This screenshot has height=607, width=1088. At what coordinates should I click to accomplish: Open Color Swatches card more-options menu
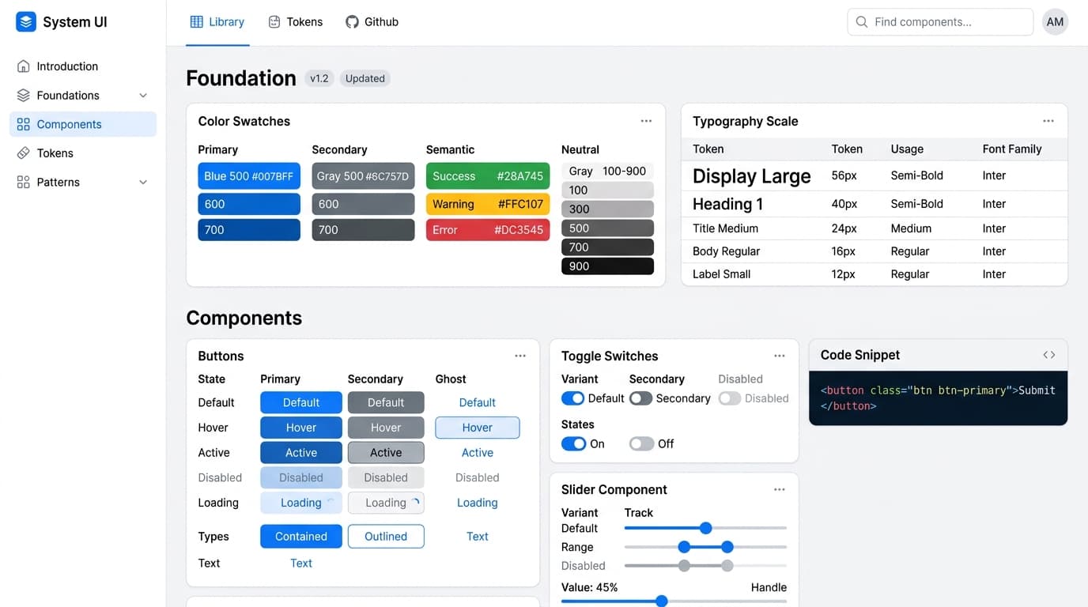[x=646, y=121]
